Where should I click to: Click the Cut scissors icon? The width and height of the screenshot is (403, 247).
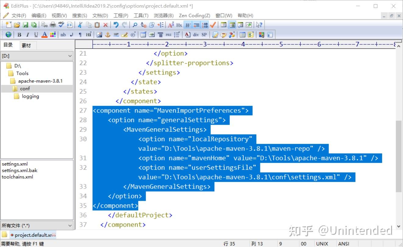click(80, 25)
